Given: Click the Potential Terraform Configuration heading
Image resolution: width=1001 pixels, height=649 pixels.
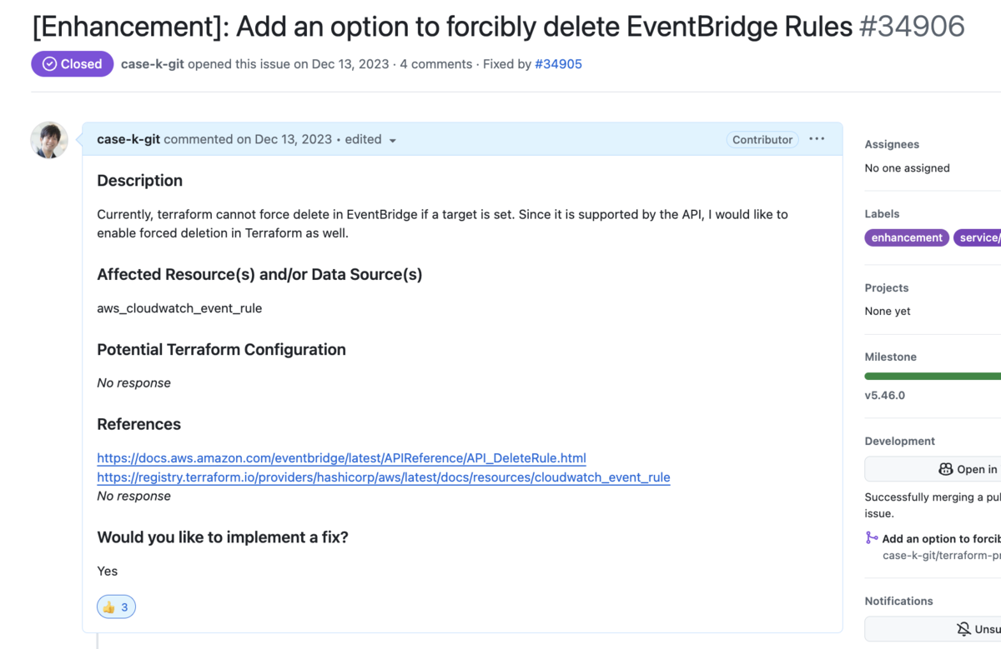Looking at the screenshot, I should pos(222,350).
